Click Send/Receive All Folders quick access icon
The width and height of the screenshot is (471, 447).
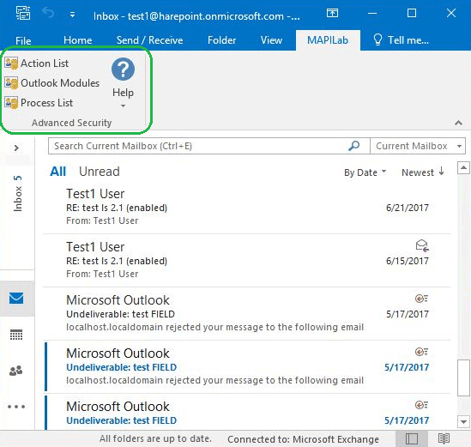[23, 13]
